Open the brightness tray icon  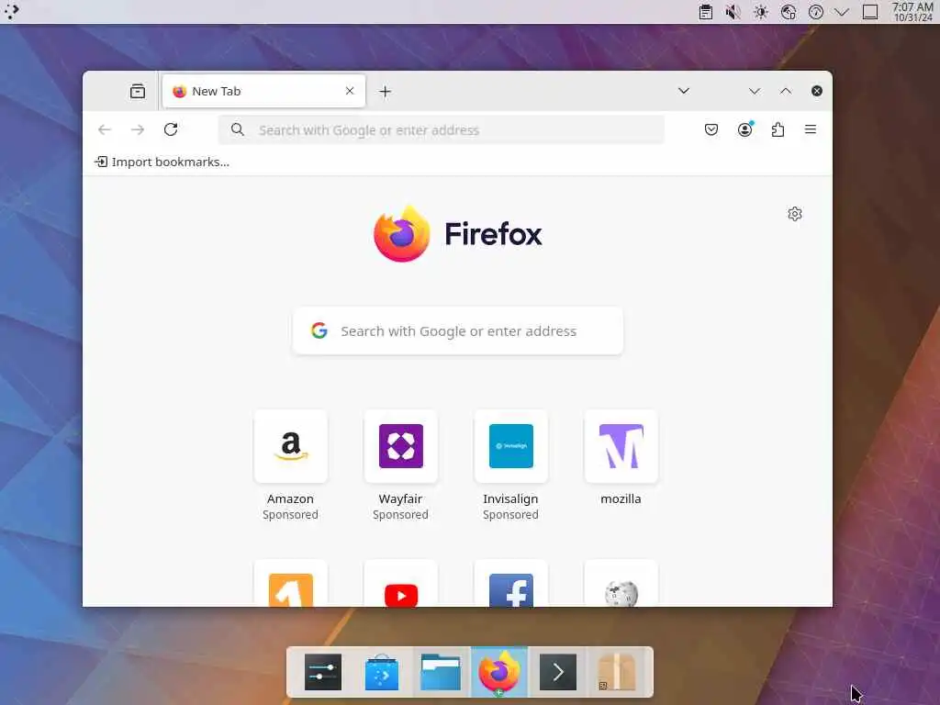click(x=761, y=12)
